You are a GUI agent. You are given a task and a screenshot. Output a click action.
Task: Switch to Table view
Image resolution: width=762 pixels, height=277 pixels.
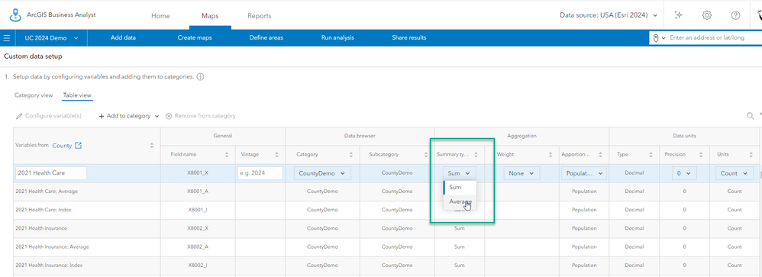click(77, 95)
